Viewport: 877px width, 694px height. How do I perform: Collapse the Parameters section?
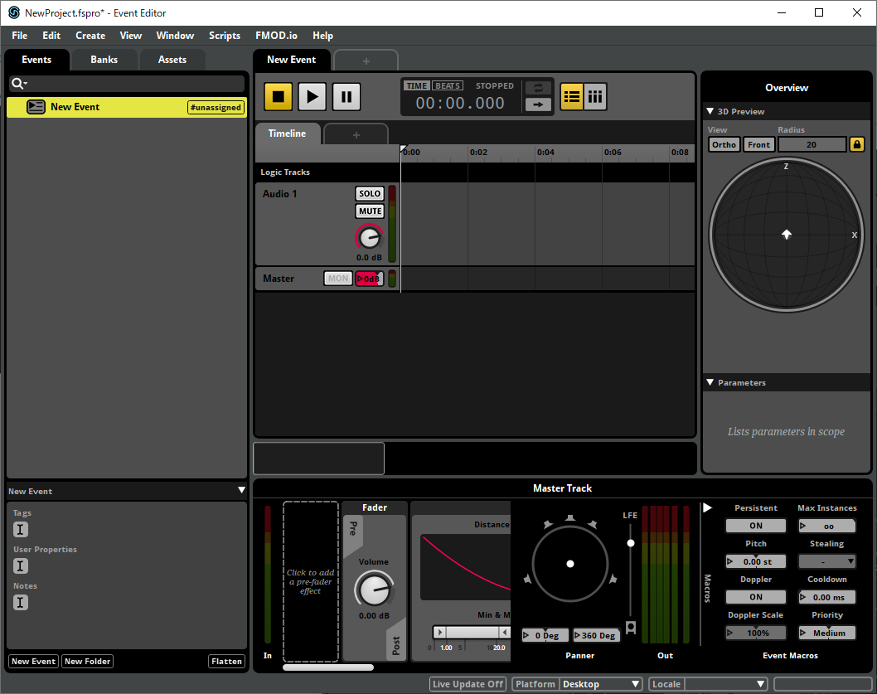coord(710,382)
